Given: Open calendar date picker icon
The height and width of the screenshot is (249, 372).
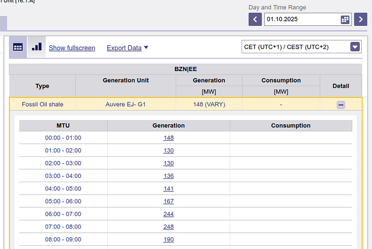Looking at the screenshot, I should [x=345, y=19].
